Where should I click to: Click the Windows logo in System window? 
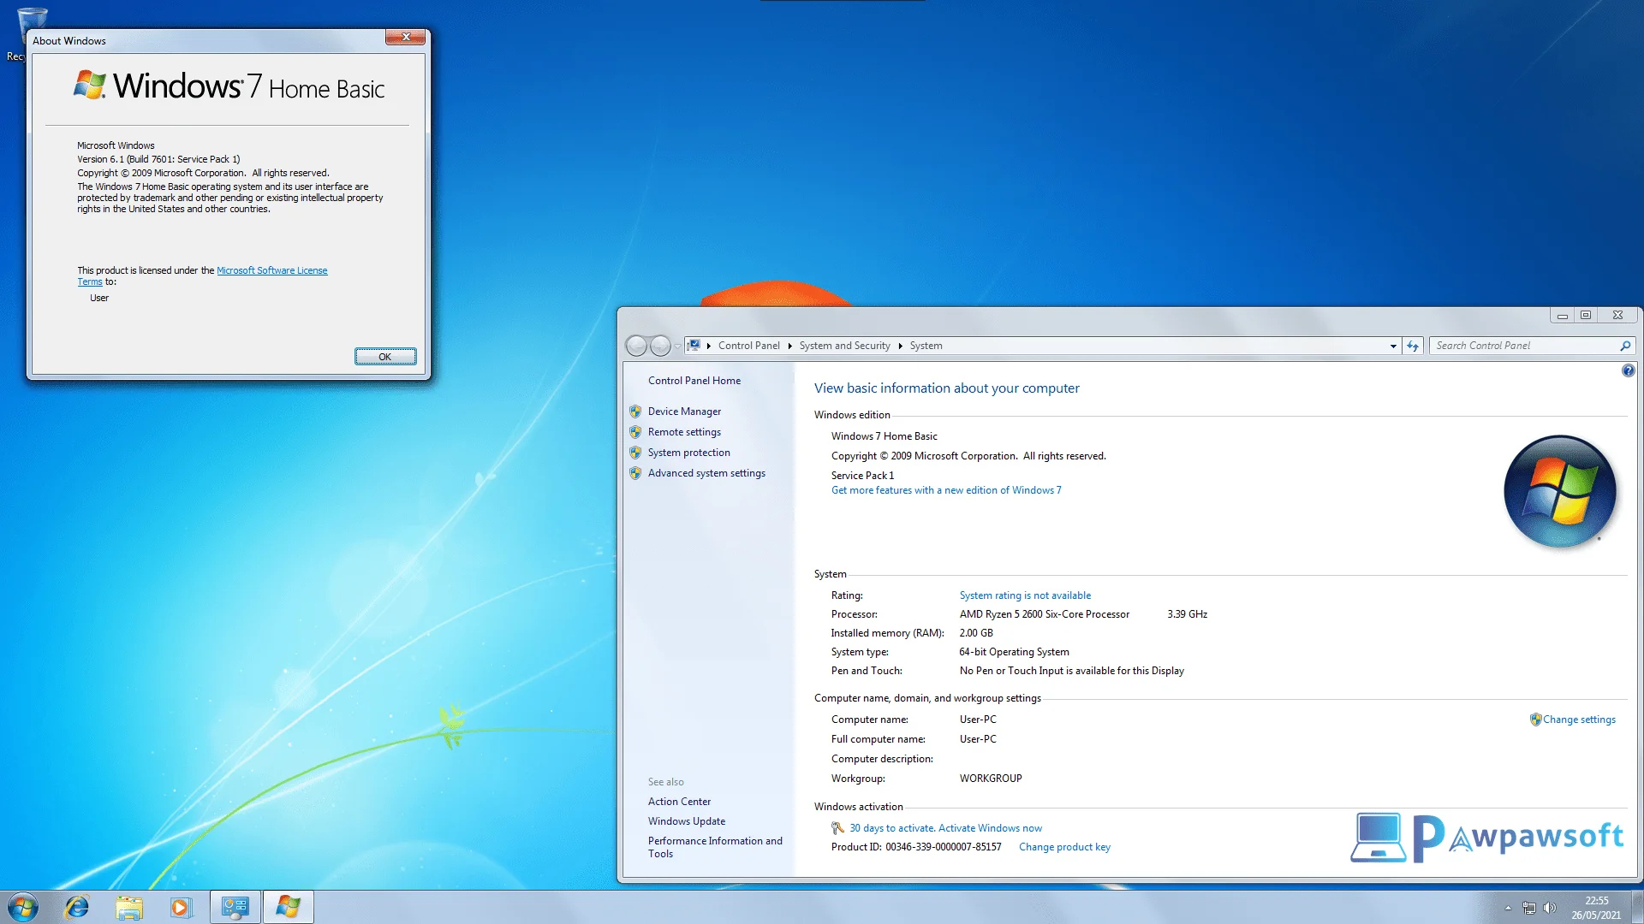click(x=1559, y=491)
